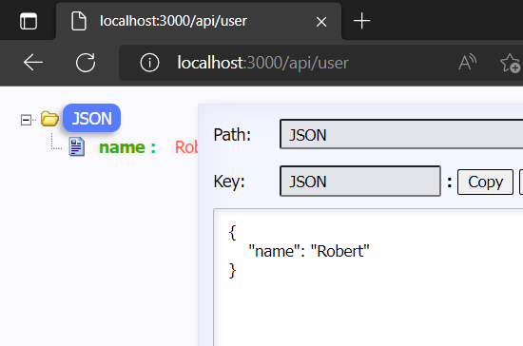
Task: Click the name document icon
Action: click(x=77, y=146)
